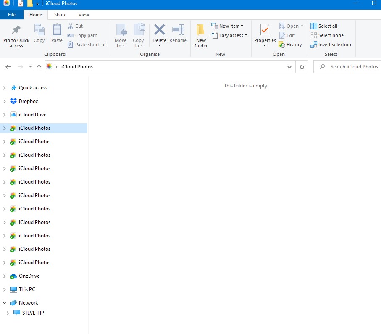Click Select all in ribbon
This screenshot has width=381, height=334.
[324, 26]
